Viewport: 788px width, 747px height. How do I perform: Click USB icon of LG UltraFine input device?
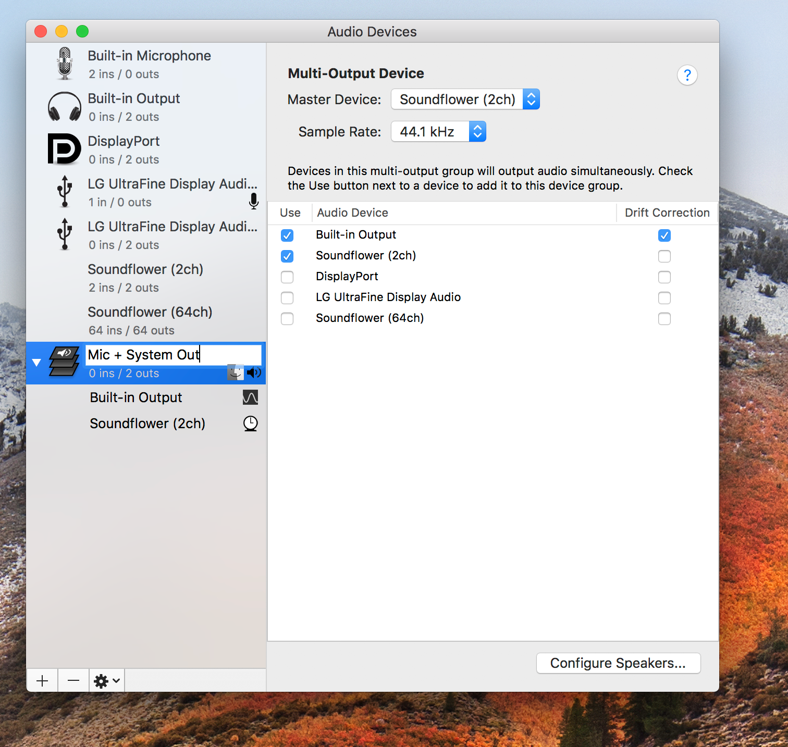click(x=65, y=192)
